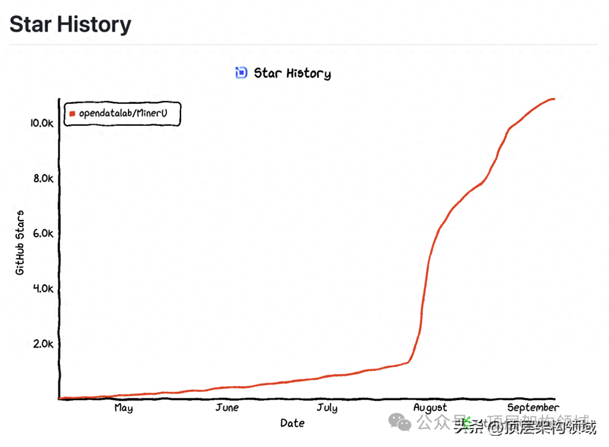Click the "Date" horizontal axis title
609x447 pixels.
[292, 423]
